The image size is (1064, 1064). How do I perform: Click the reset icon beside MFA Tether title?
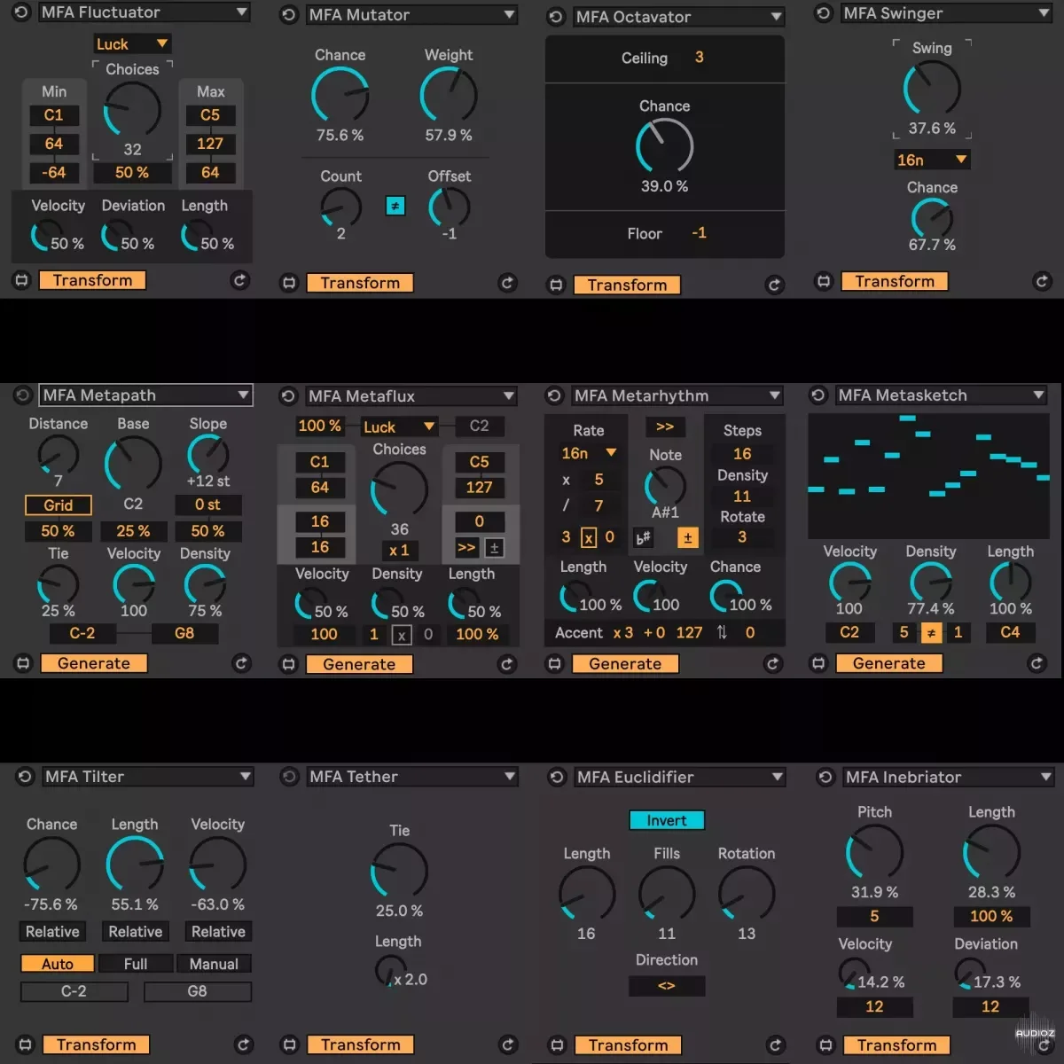coord(289,777)
